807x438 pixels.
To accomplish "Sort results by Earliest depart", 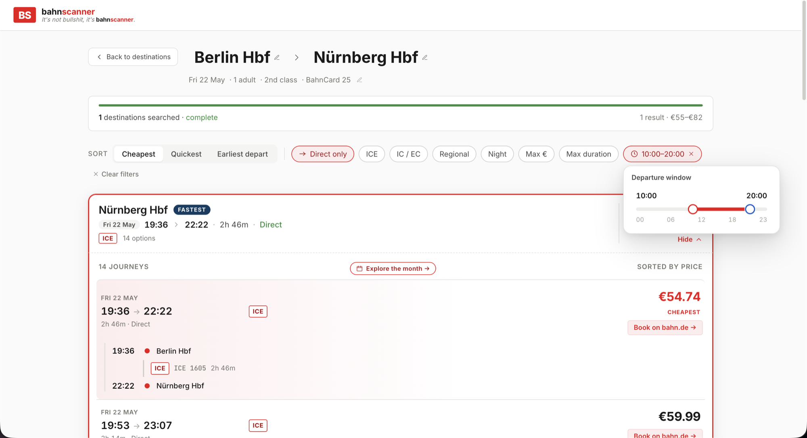I will tap(243, 154).
